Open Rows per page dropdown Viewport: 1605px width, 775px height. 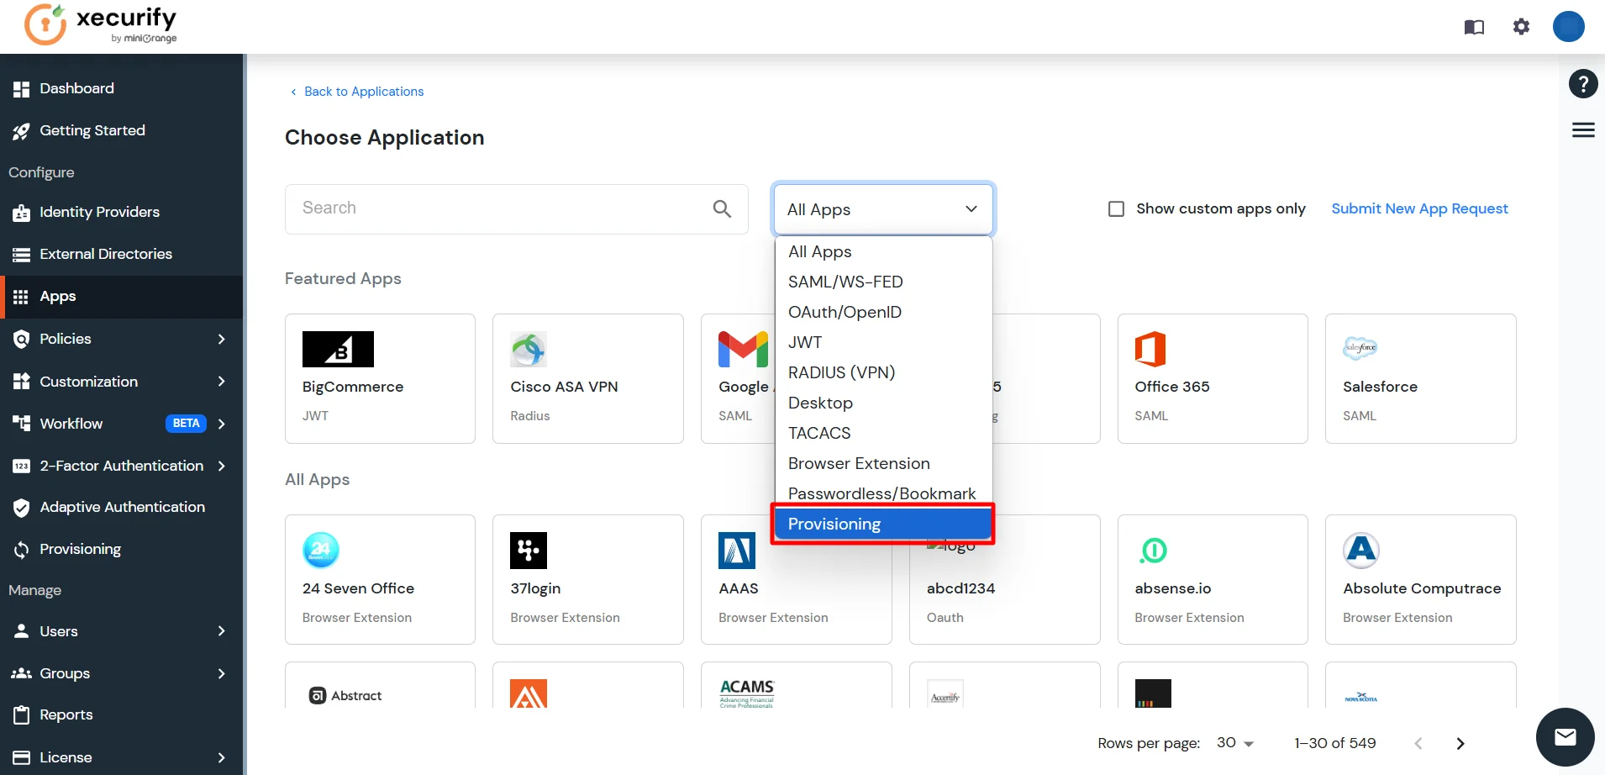(1235, 743)
